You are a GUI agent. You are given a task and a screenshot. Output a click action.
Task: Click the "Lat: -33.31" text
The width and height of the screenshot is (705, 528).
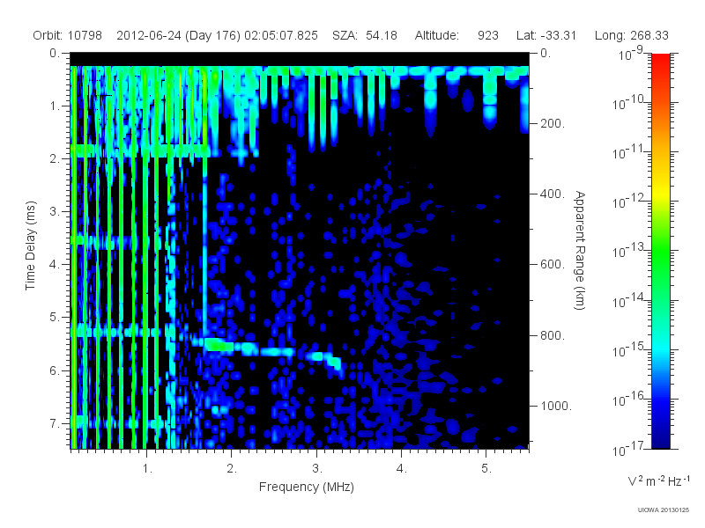tap(546, 35)
